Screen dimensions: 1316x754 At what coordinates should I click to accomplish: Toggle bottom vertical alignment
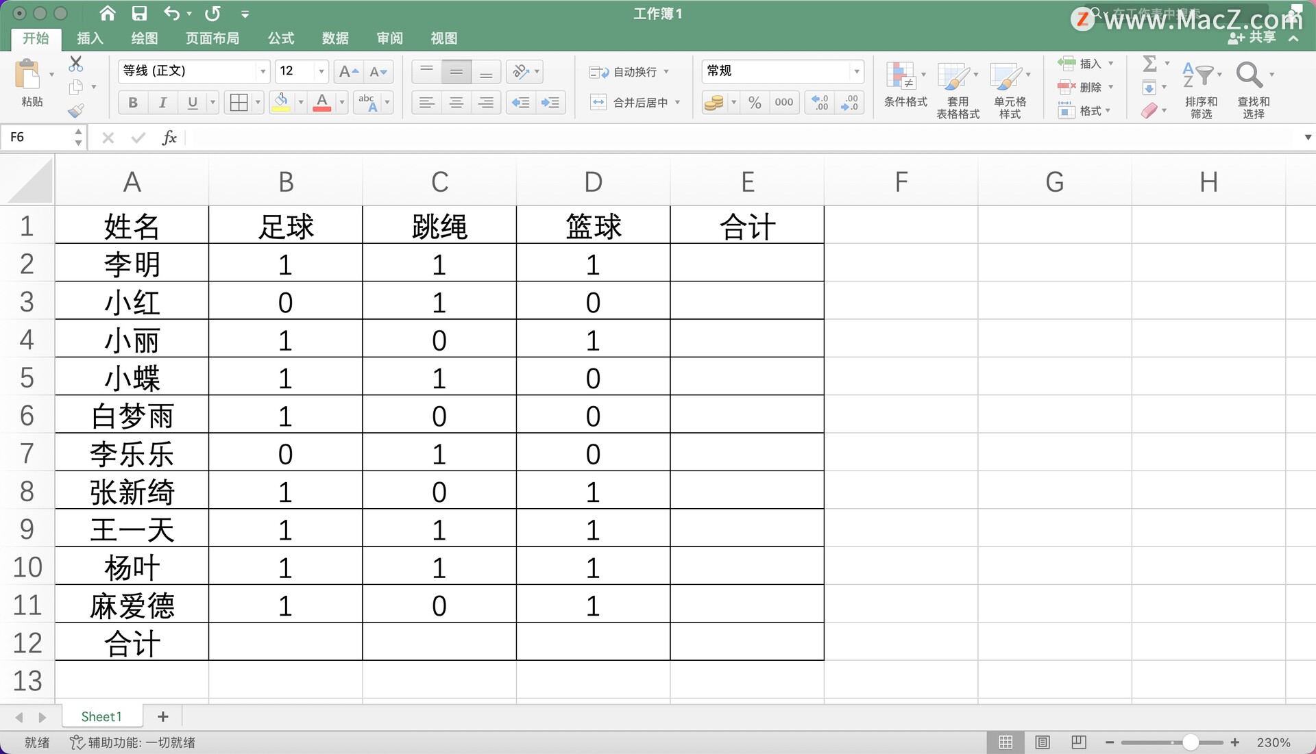486,71
